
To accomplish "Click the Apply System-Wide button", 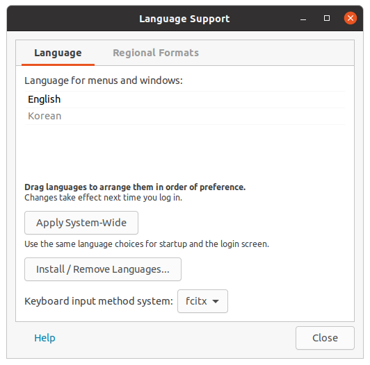I will click(x=81, y=223).
